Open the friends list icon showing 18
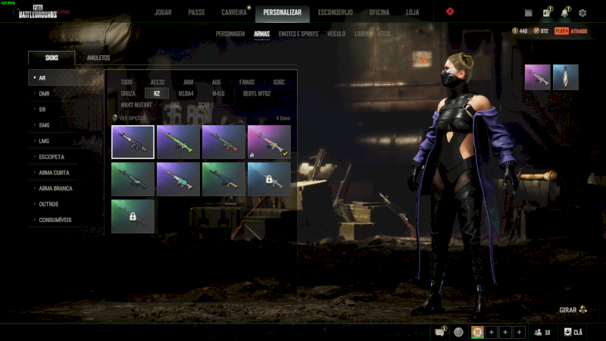This screenshot has height=341, width=606. click(x=542, y=332)
